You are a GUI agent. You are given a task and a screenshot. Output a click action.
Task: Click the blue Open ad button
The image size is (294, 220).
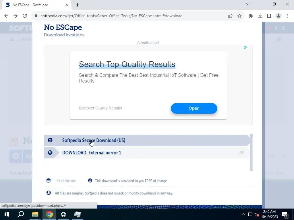(194, 108)
